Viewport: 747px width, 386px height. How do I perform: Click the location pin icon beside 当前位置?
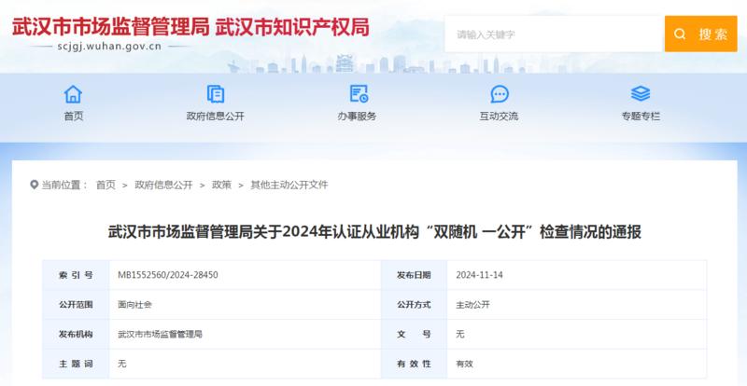click(x=34, y=185)
